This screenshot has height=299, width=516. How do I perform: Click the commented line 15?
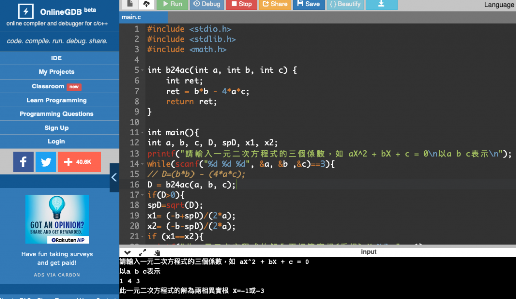(x=196, y=175)
